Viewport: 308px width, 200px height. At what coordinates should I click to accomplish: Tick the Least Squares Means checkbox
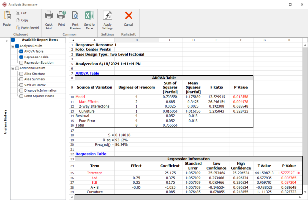coord(21,96)
